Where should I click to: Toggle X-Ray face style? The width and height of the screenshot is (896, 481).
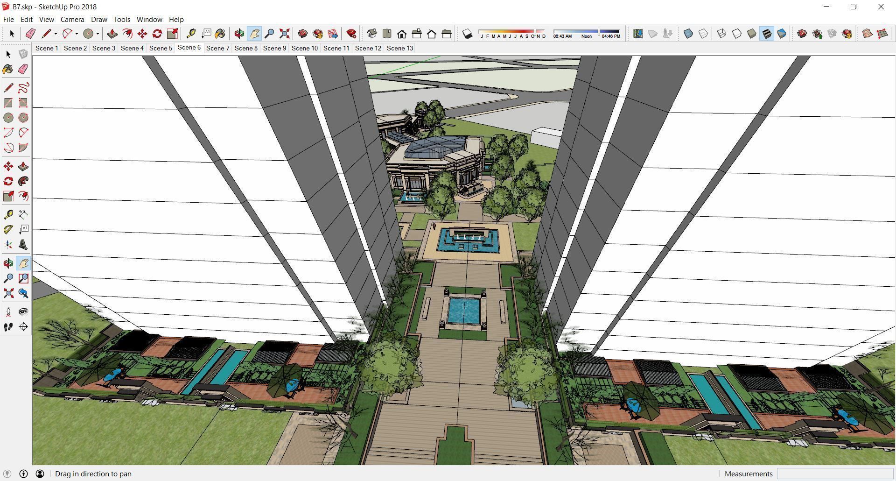click(688, 34)
